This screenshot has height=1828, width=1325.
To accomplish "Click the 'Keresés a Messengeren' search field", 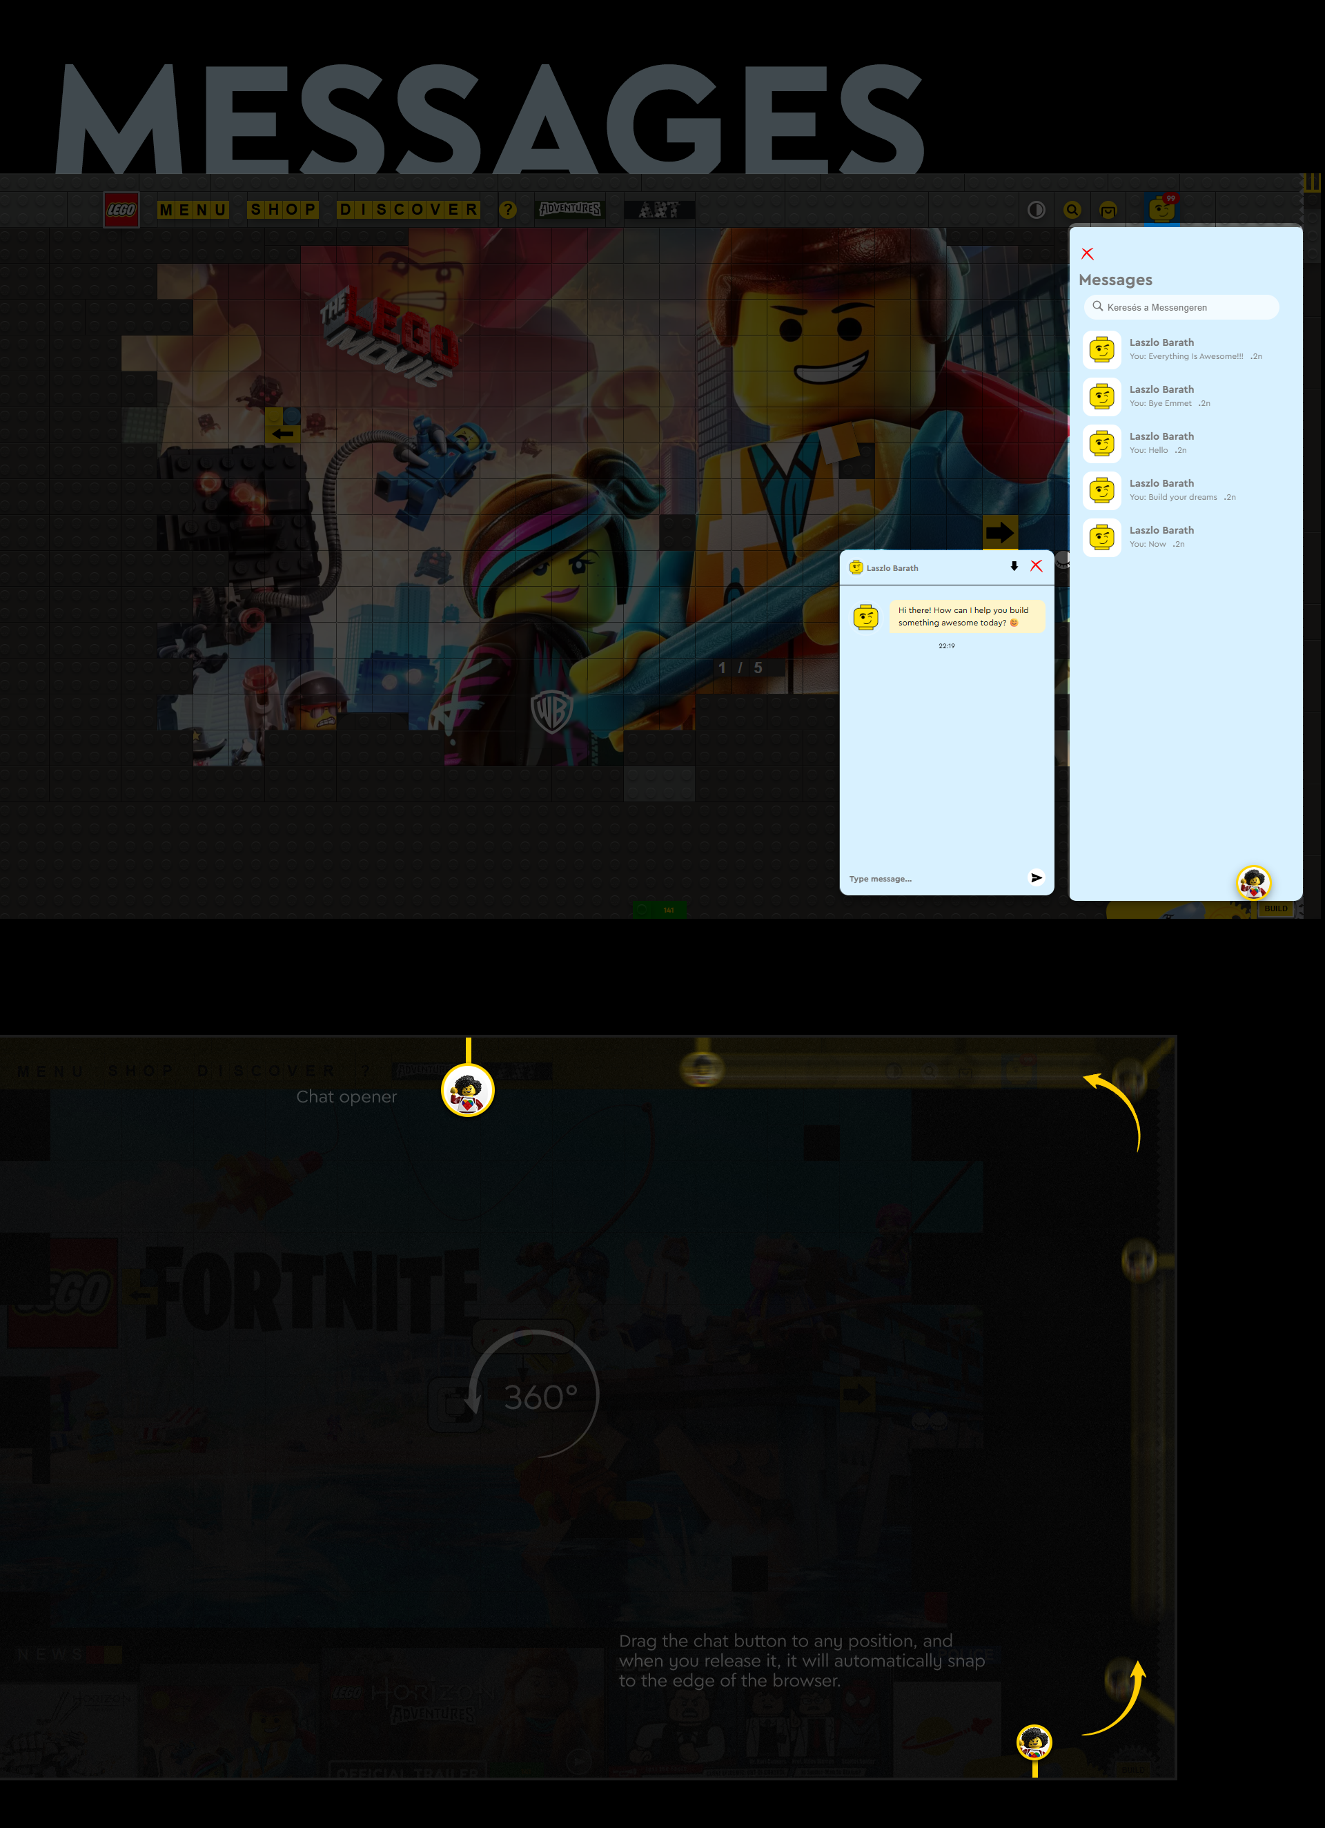I will click(x=1181, y=307).
